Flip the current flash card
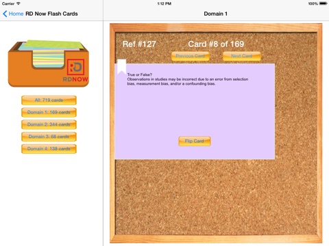Viewport: 329px width, 246px height. [x=195, y=141]
